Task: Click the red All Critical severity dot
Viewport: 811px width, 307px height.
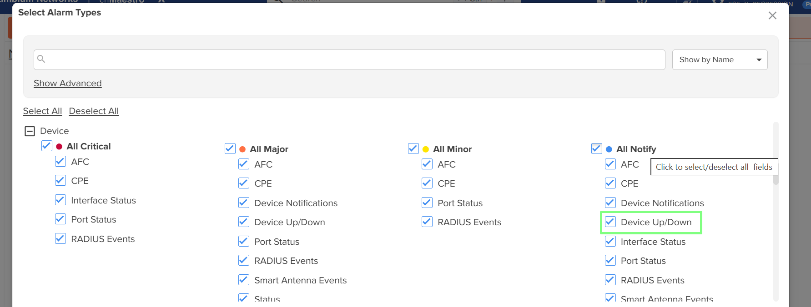Action: click(x=59, y=147)
